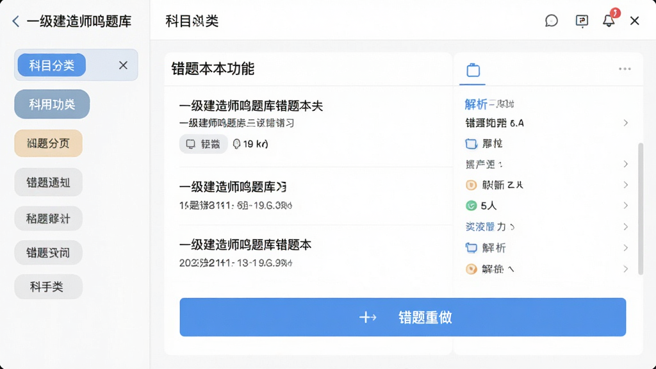Click the folder icon beside 解析 row
Image resolution: width=656 pixels, height=369 pixels.
(x=471, y=248)
